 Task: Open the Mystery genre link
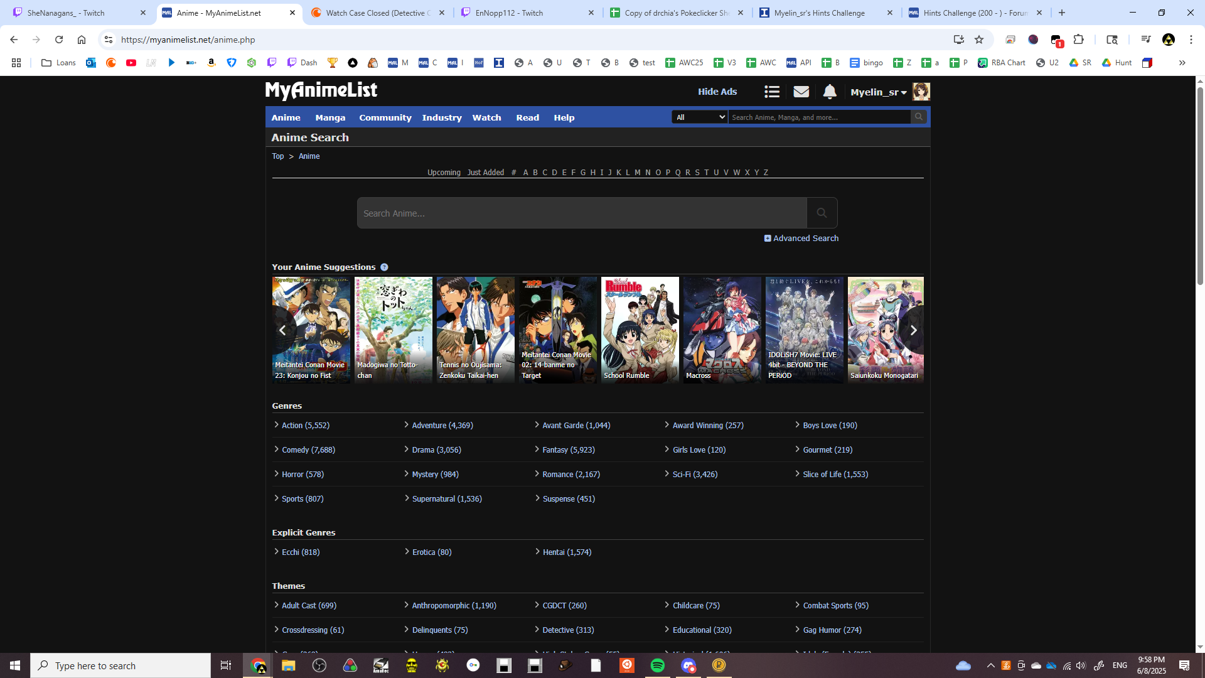[435, 475]
